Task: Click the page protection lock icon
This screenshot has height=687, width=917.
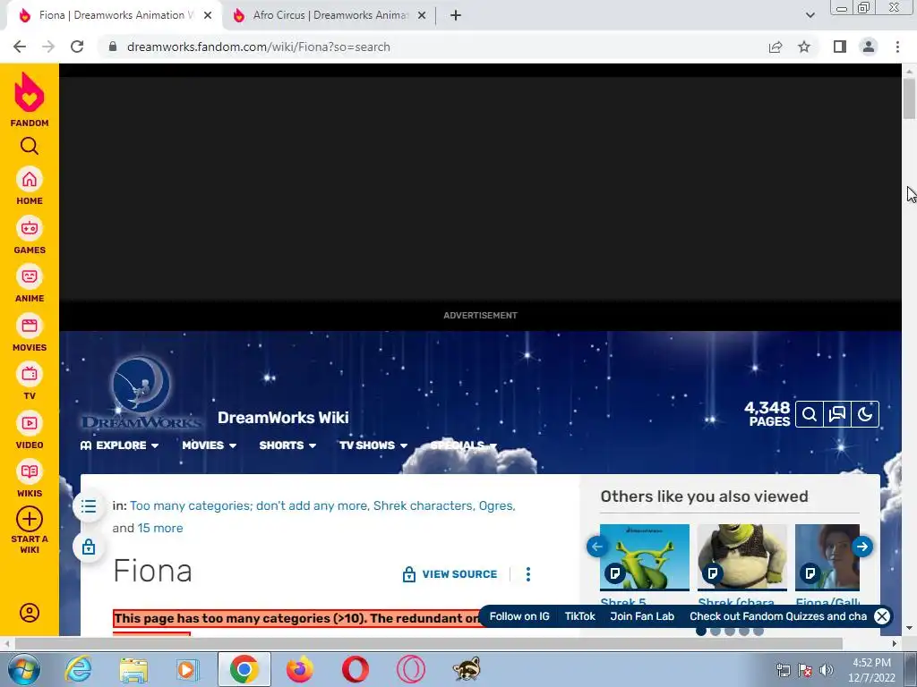Action: [89, 547]
